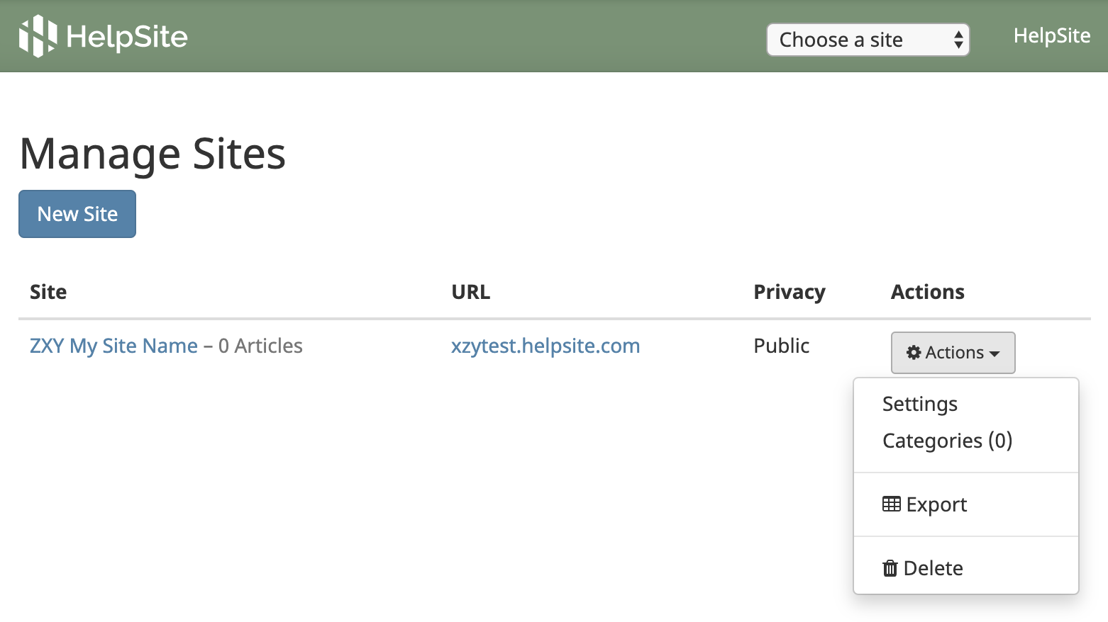Click the New Site button
This screenshot has height=622, width=1108.
[x=77, y=214]
